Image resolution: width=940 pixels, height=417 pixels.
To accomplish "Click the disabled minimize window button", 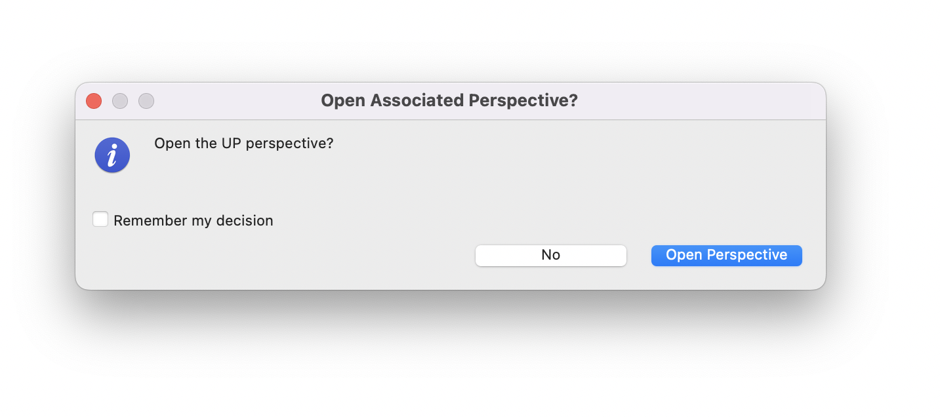I will coord(120,101).
